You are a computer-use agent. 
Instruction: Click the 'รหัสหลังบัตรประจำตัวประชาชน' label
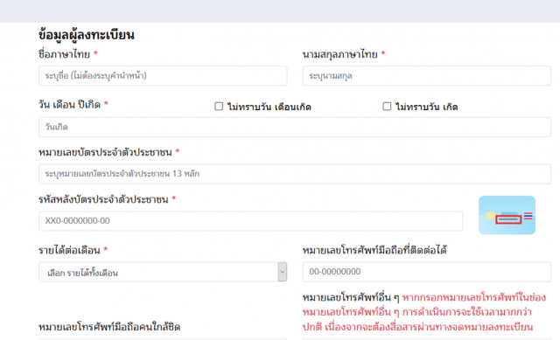tap(103, 199)
